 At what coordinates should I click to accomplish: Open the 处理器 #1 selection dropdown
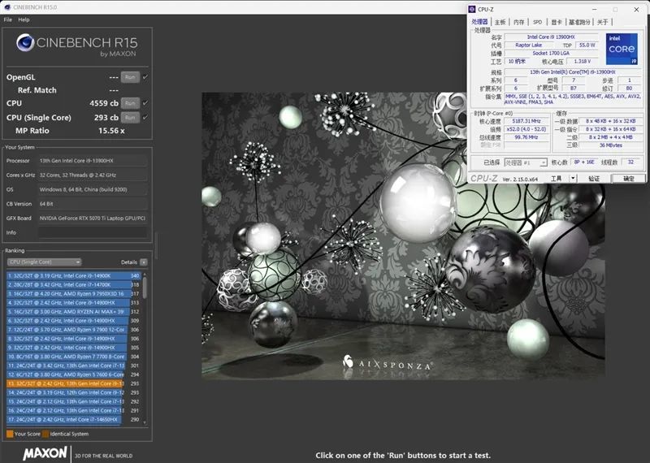525,162
